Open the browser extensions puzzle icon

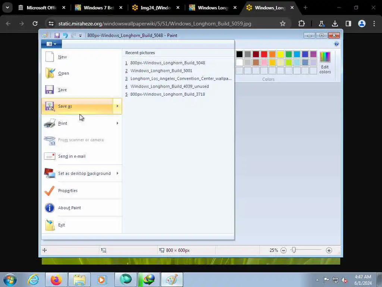coord(301,24)
